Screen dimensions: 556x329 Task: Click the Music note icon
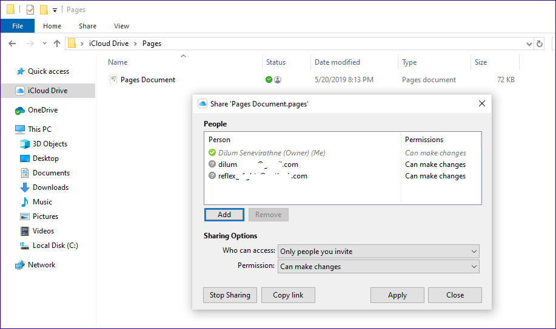pos(25,202)
